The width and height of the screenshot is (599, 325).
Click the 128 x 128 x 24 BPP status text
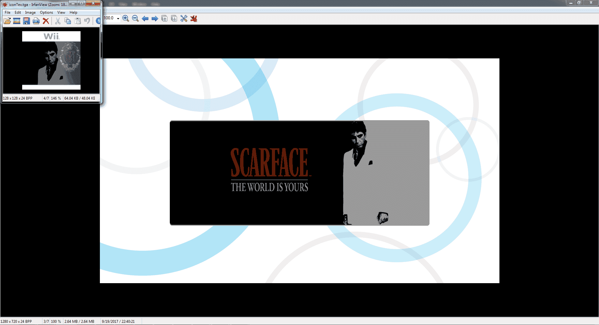click(x=18, y=98)
